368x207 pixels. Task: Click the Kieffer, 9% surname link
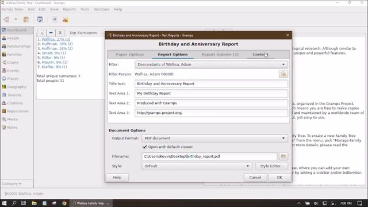pyautogui.click(x=54, y=67)
